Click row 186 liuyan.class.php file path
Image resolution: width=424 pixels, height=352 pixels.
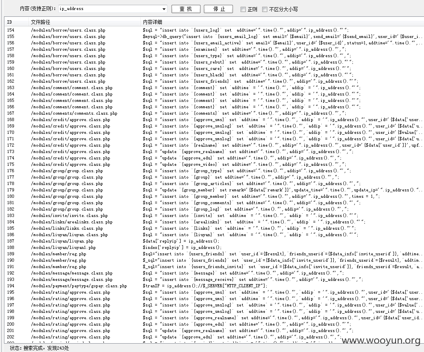[69, 235]
